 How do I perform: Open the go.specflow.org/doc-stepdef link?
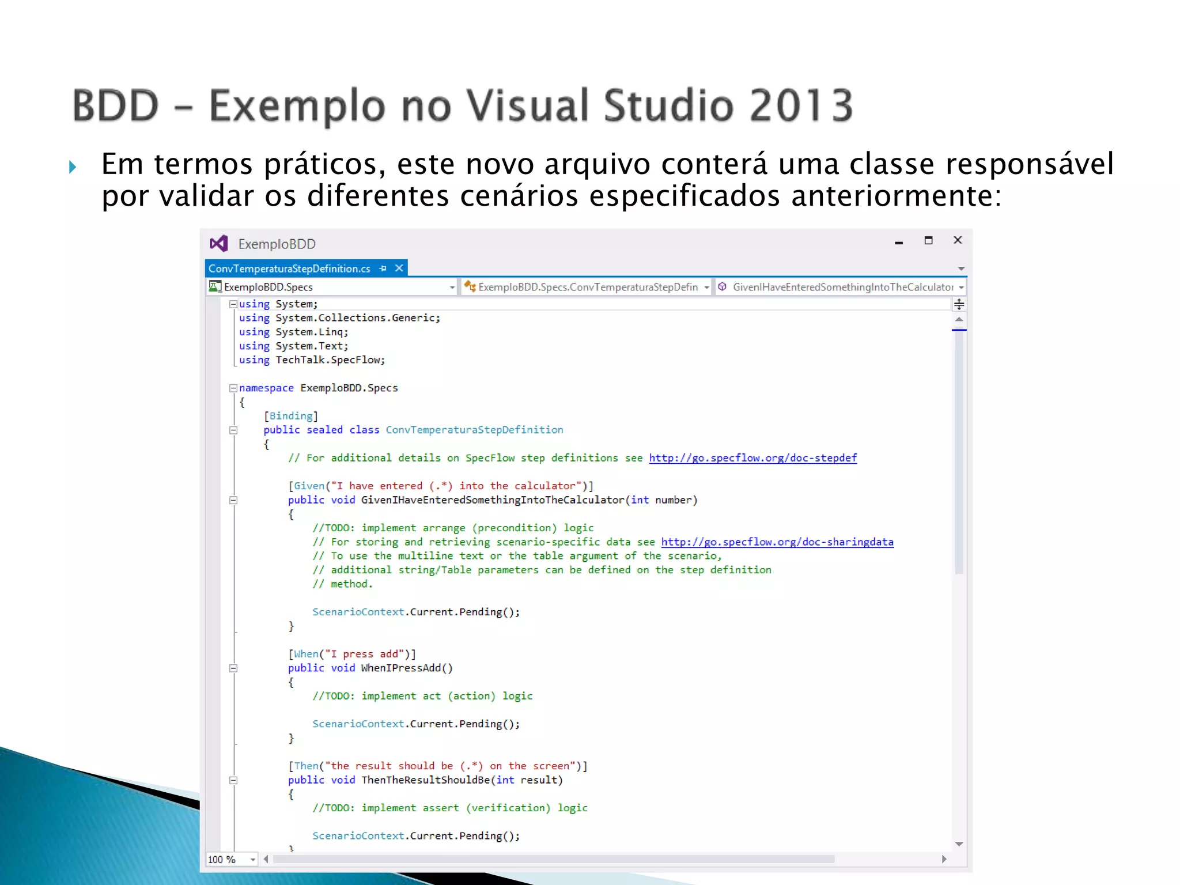click(752, 458)
